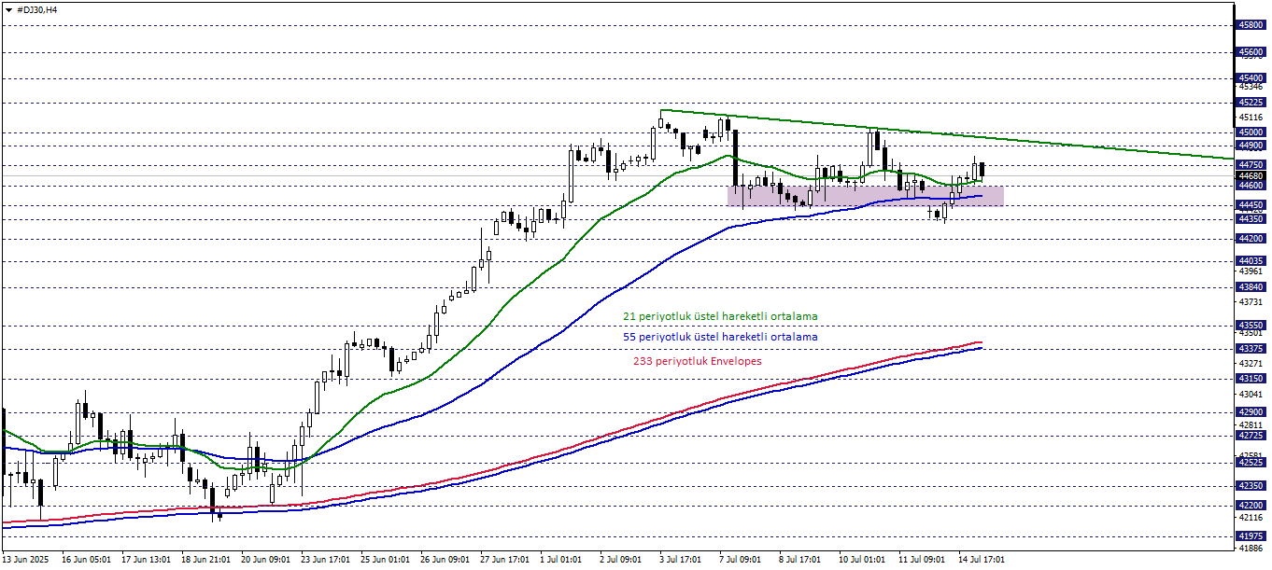Click the 43041 price axis value
Image resolution: width=1272 pixels, height=570 pixels.
1251,394
